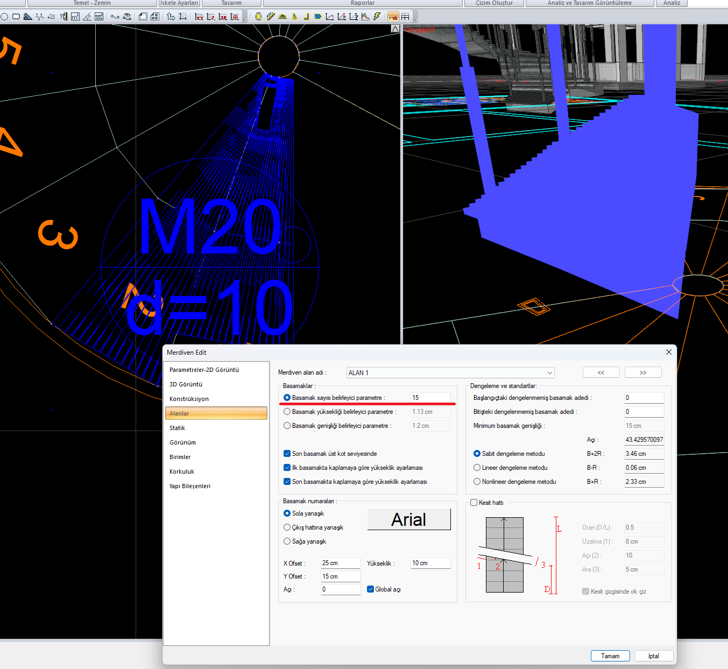This screenshot has height=669, width=728.
Task: Click the lightning bolt icon
Action: (377, 17)
